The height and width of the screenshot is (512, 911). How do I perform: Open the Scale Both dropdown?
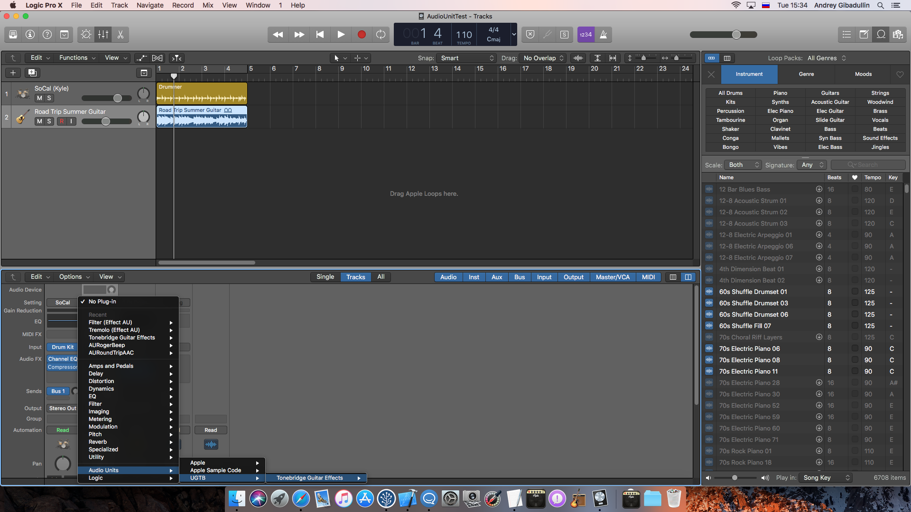pos(743,165)
